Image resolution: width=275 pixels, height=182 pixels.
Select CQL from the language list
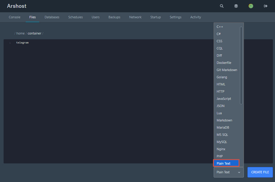(227, 48)
